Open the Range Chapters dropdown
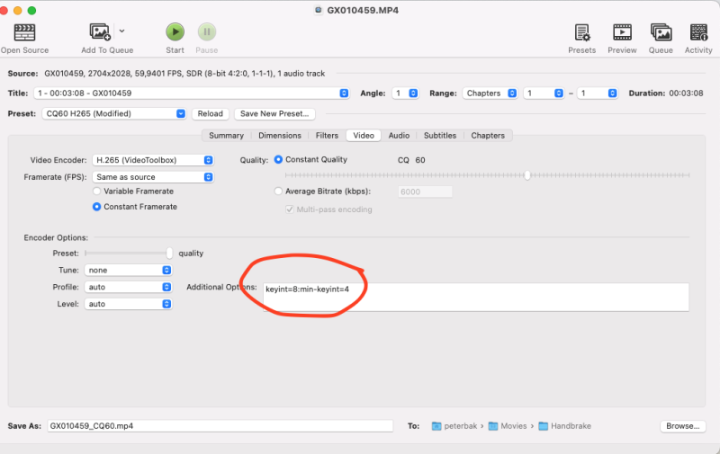 (490, 93)
